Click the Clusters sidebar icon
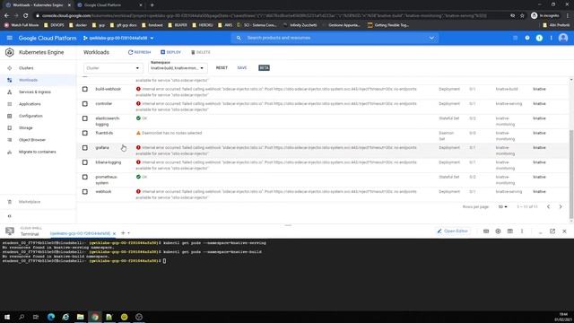The width and height of the screenshot is (574, 323). (10, 68)
